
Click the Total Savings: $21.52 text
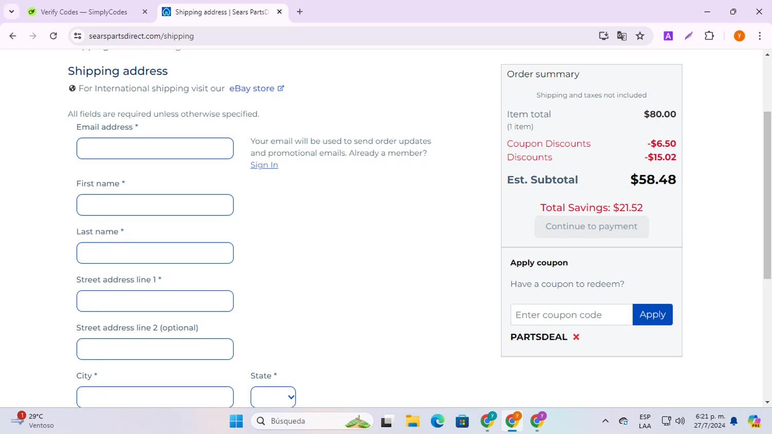click(591, 207)
